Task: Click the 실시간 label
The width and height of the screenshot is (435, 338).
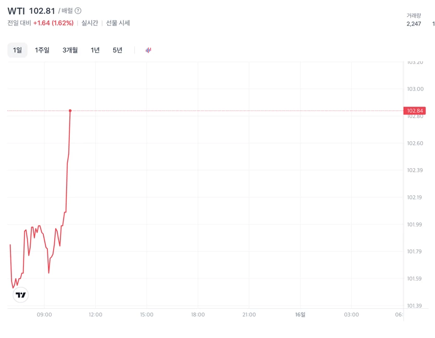Action: [x=90, y=23]
